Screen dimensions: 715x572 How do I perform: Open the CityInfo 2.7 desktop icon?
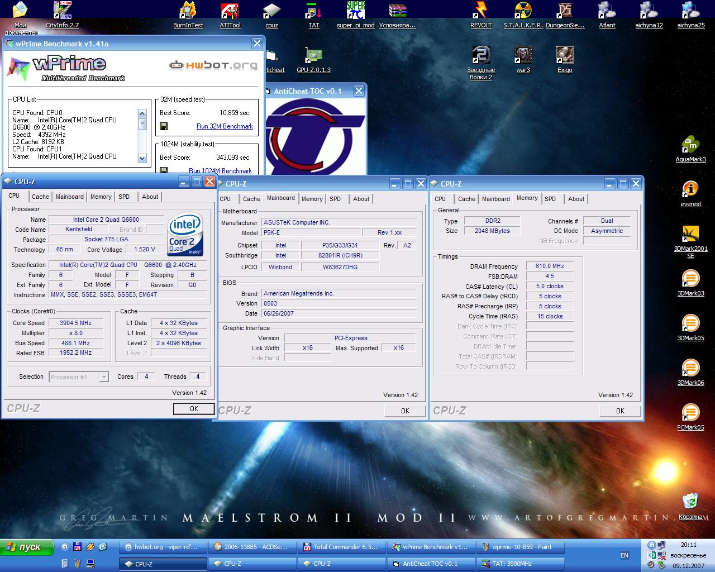coord(62,15)
